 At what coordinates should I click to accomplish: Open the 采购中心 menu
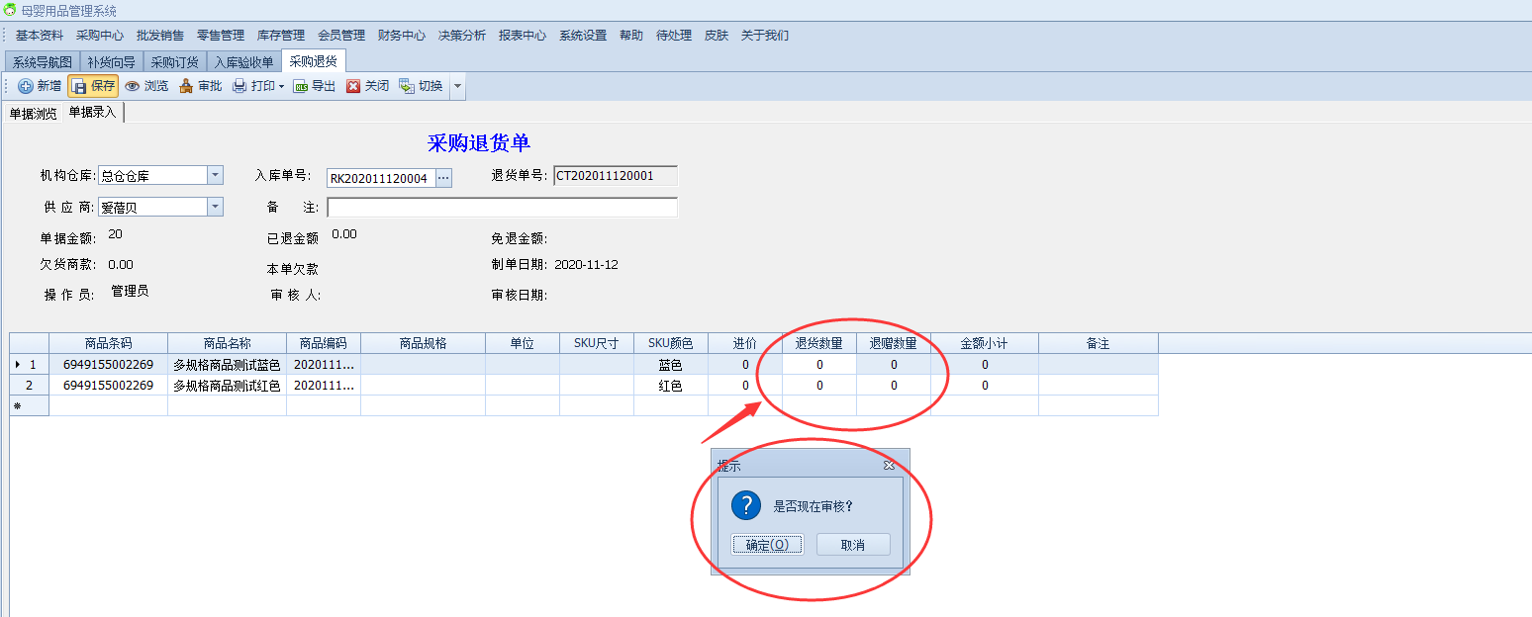pos(100,35)
